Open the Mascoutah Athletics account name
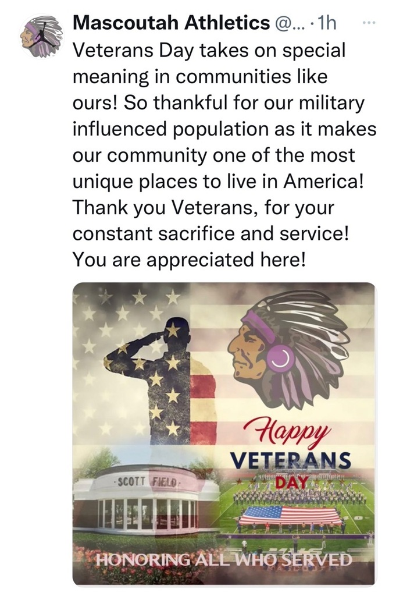Image resolution: width=396 pixels, height=596 pixels. (171, 23)
